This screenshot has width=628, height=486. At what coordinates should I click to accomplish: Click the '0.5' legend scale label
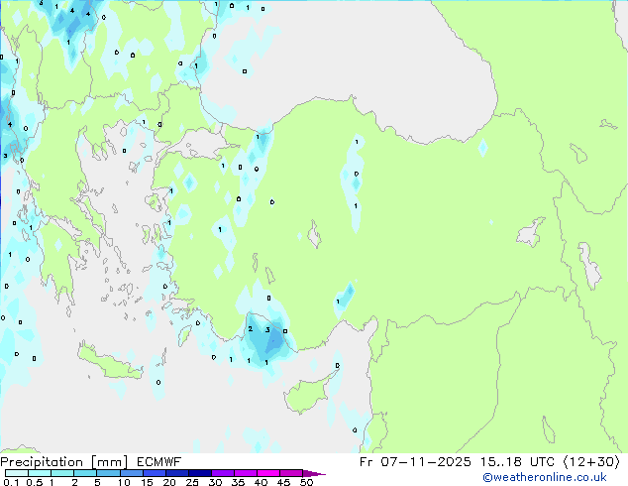tap(35, 482)
